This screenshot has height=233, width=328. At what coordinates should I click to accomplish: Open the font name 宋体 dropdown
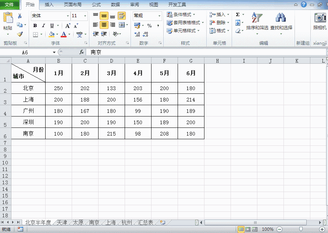click(68, 16)
